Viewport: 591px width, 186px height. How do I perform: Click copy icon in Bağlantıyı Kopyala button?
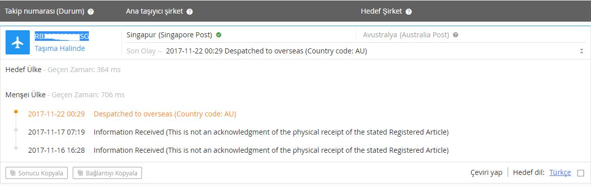click(80, 173)
